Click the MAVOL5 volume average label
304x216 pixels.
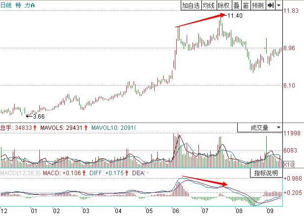54,128
